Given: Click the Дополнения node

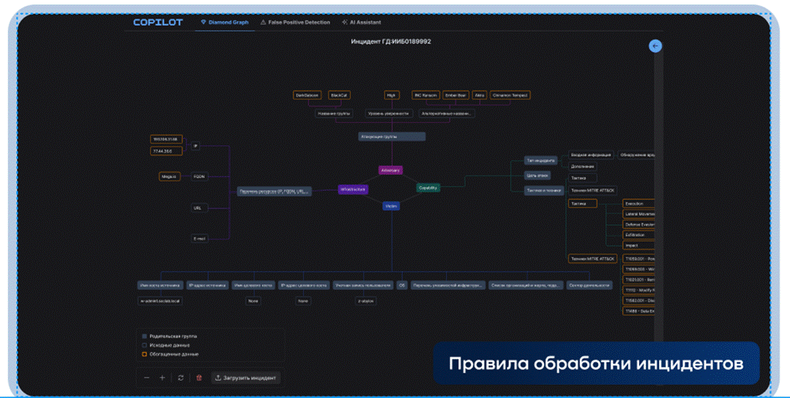Looking at the screenshot, I should 582,167.
